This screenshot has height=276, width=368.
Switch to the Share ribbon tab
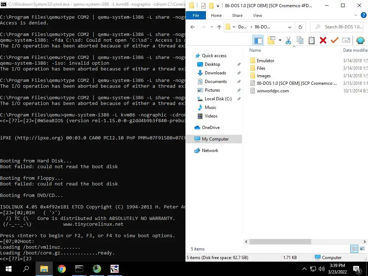tap(237, 15)
